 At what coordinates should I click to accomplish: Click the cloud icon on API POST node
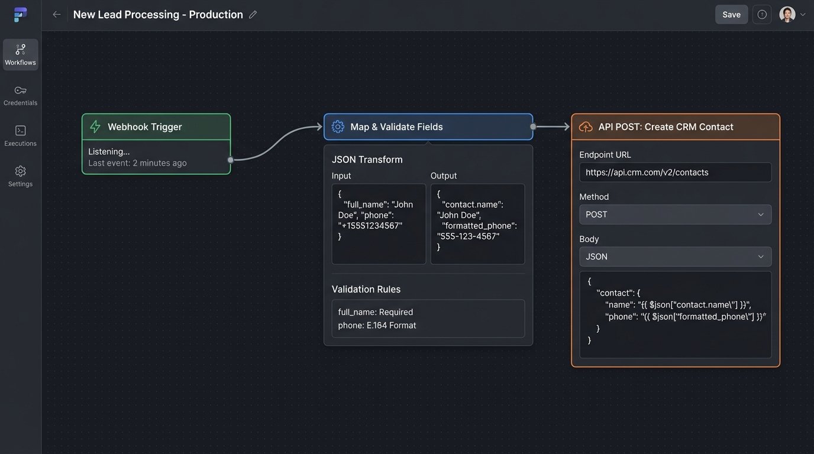click(585, 127)
